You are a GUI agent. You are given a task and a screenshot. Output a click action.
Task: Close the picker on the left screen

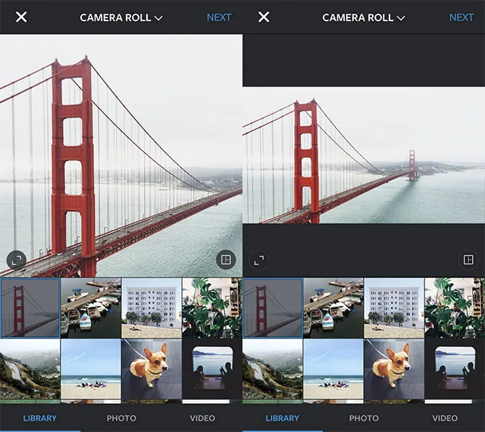(21, 17)
